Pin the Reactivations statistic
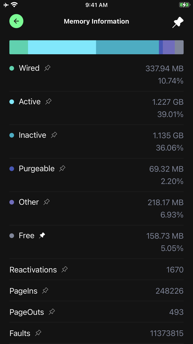 click(65, 269)
